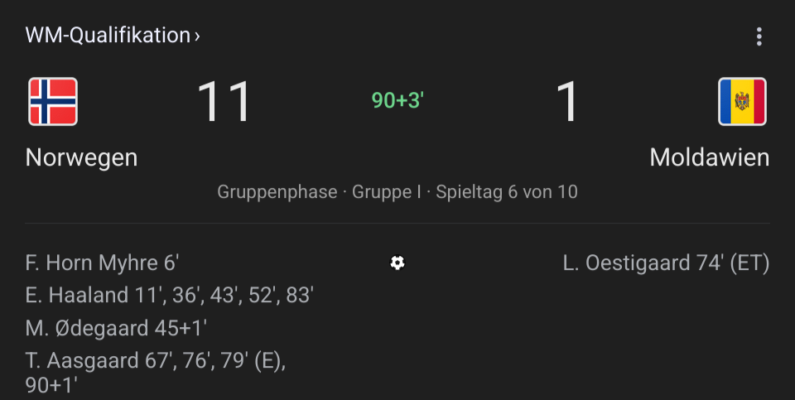Image resolution: width=795 pixels, height=400 pixels.
Task: Click the Moldova flag icon
Action: tap(742, 101)
